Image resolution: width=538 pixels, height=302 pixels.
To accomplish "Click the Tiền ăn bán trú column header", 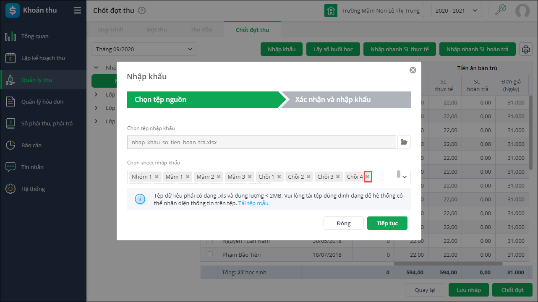I will (x=477, y=68).
